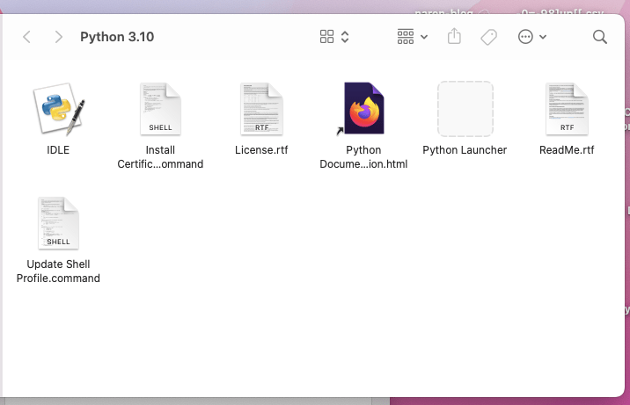This screenshot has width=630, height=405.
Task: Go forward with the right chevron
Action: [x=59, y=37]
